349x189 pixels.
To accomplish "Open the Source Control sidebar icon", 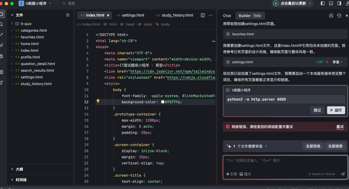I will click(2, 35).
